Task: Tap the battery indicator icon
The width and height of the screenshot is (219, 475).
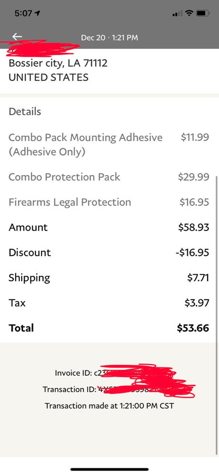Action: click(203, 13)
